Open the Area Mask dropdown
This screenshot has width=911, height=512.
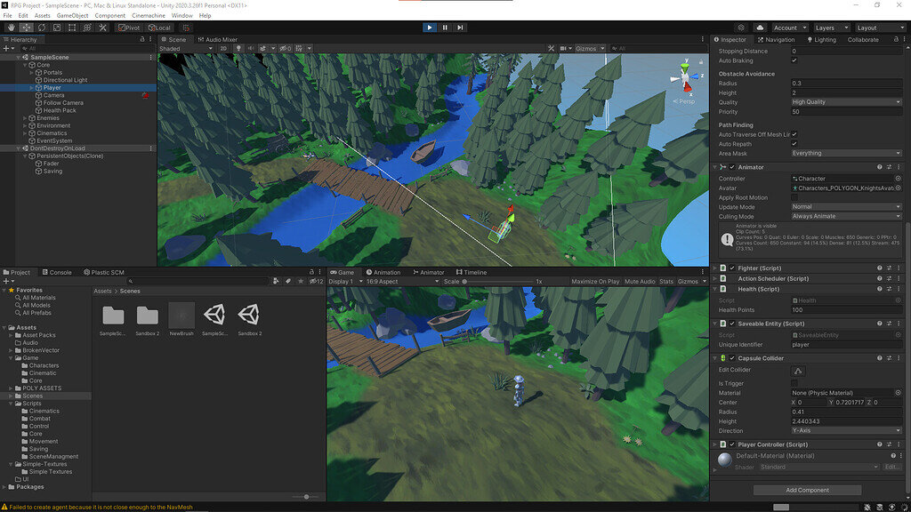tap(846, 153)
